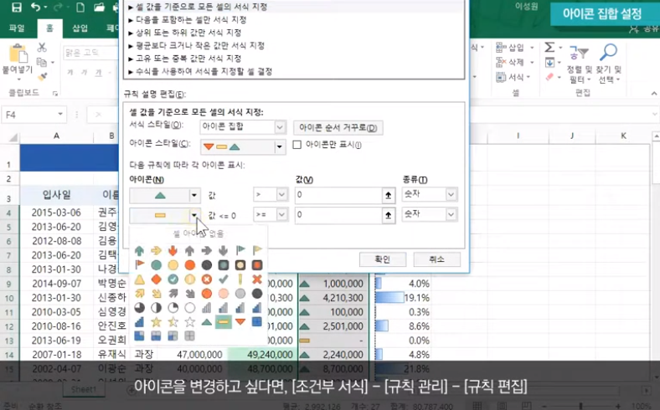Pick the red circled X icon

pyautogui.click(x=207, y=279)
